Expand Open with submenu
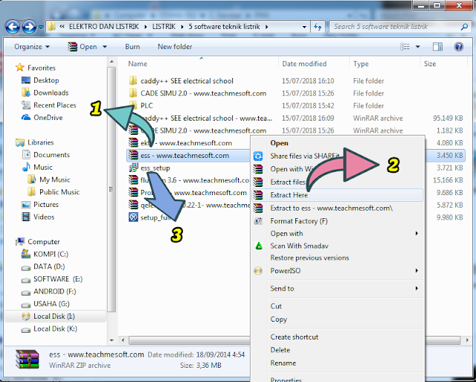Screen dimensions: 476x382 tap(337, 233)
